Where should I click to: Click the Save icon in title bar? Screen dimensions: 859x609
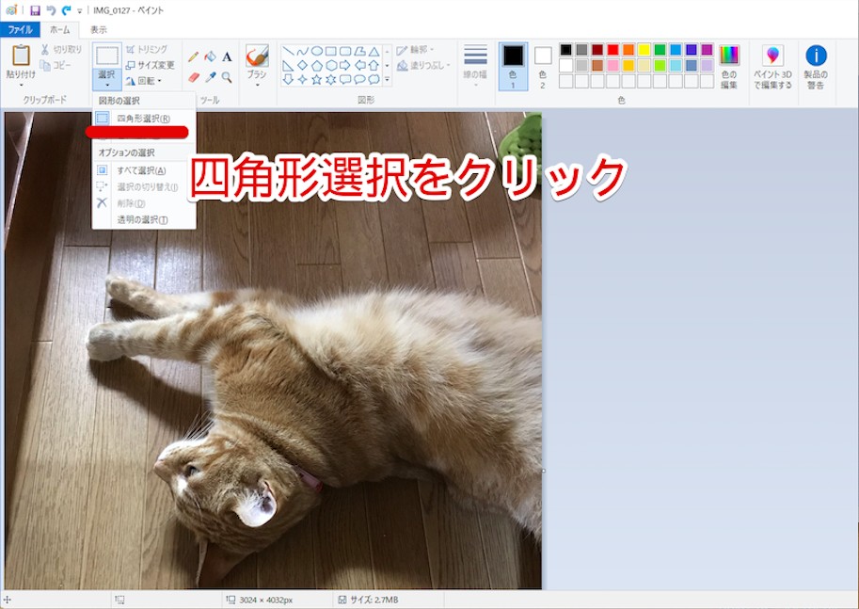tap(35, 10)
